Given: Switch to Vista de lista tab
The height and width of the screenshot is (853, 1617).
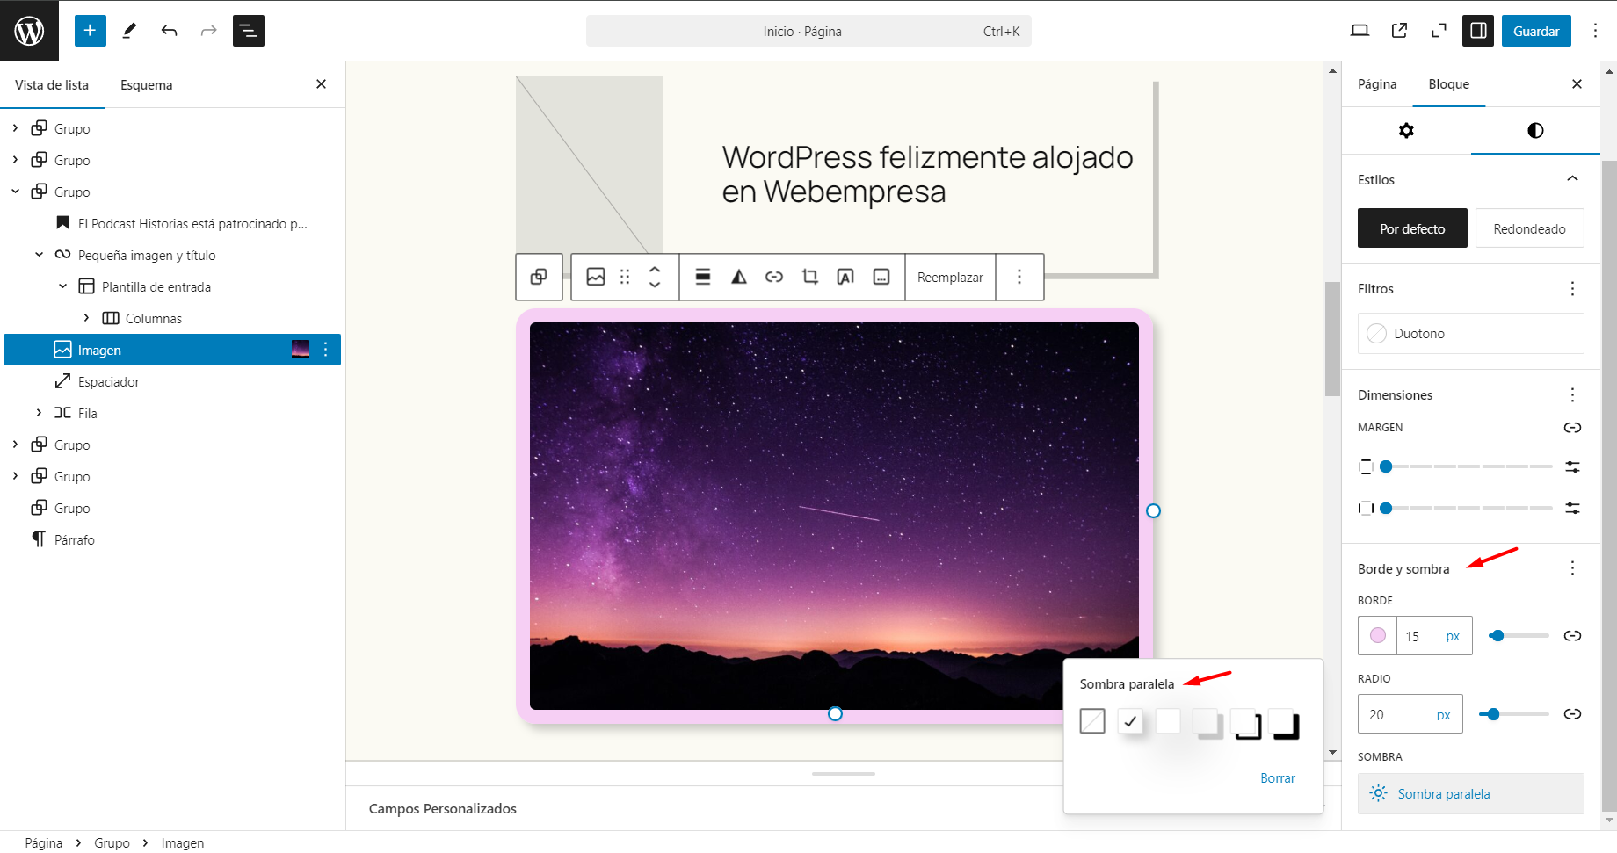Looking at the screenshot, I should click(52, 85).
